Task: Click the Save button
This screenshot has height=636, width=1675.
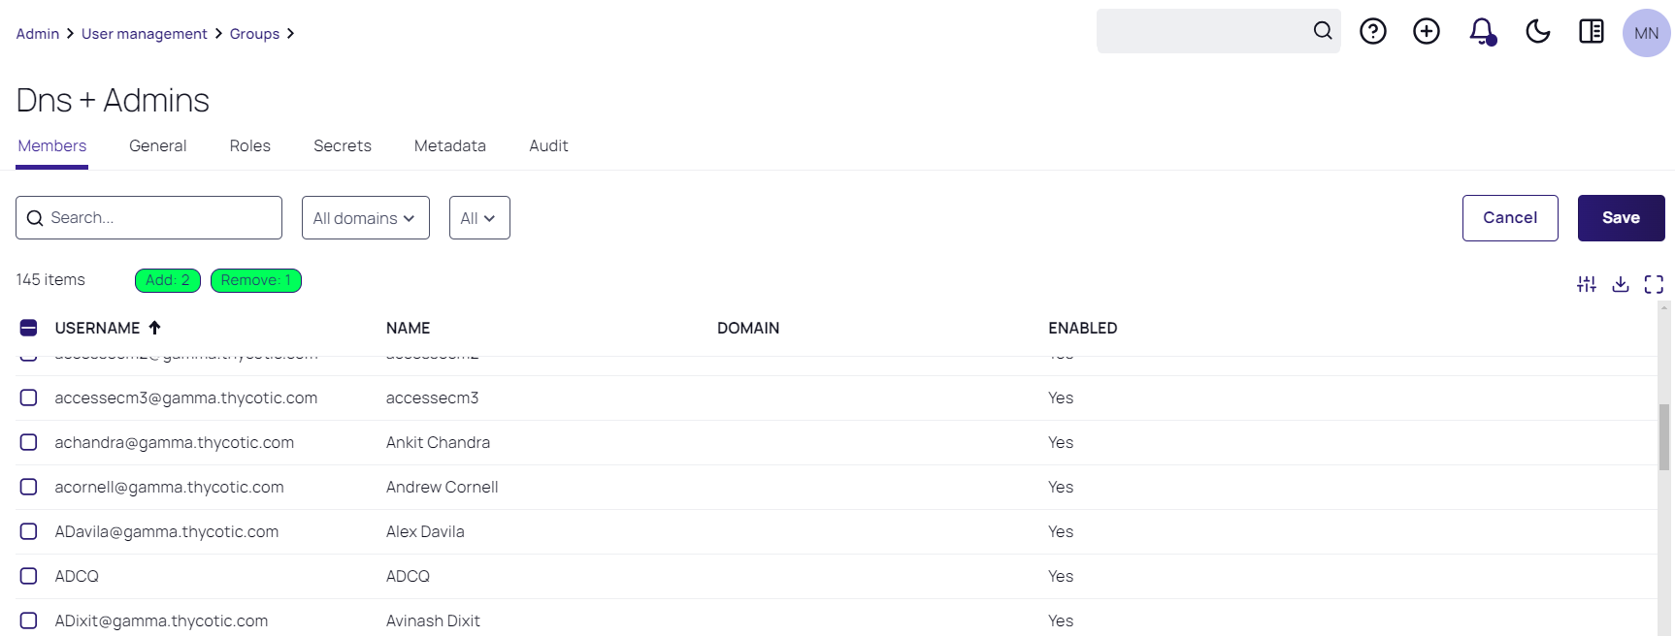Action: click(x=1622, y=218)
